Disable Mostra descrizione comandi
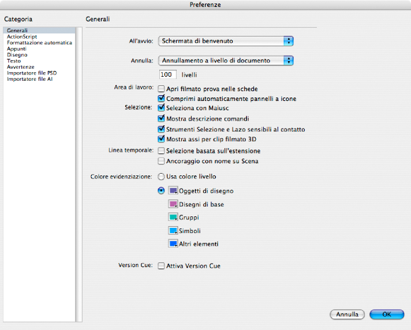Viewport: 411px width, 330px height. click(x=162, y=119)
